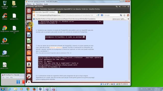The height and width of the screenshot is (91, 163).
Task: Select the ubuntu ISO desktop file
Action: 5,66
